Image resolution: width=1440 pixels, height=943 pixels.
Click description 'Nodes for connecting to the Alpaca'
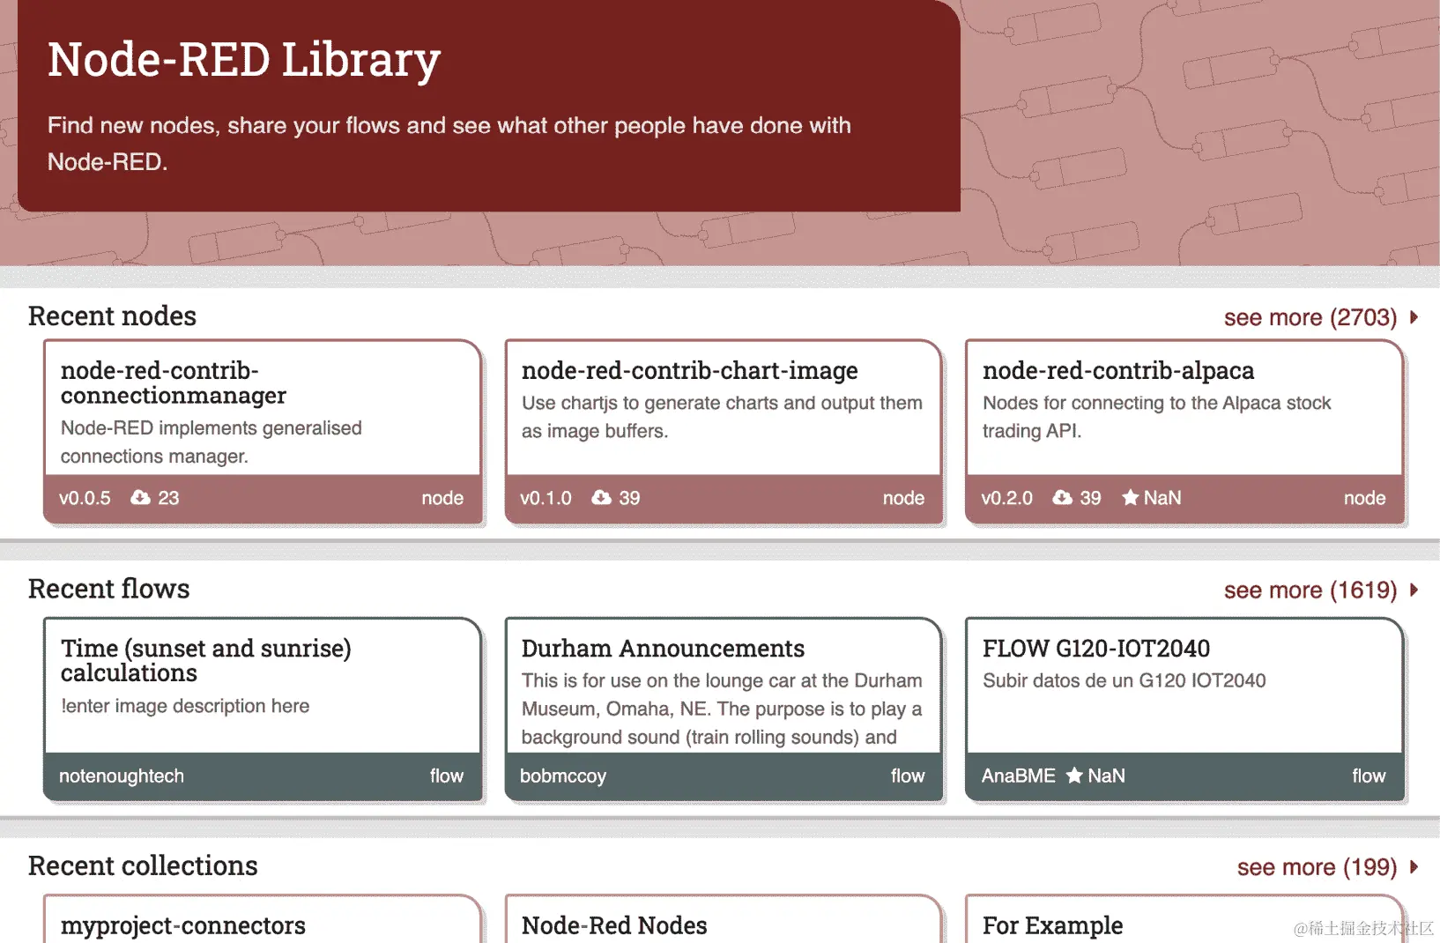point(1157,417)
